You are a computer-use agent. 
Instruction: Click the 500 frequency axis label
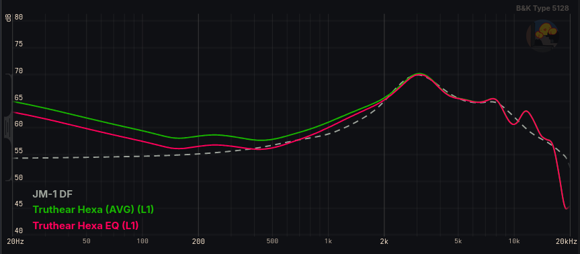[x=272, y=241]
